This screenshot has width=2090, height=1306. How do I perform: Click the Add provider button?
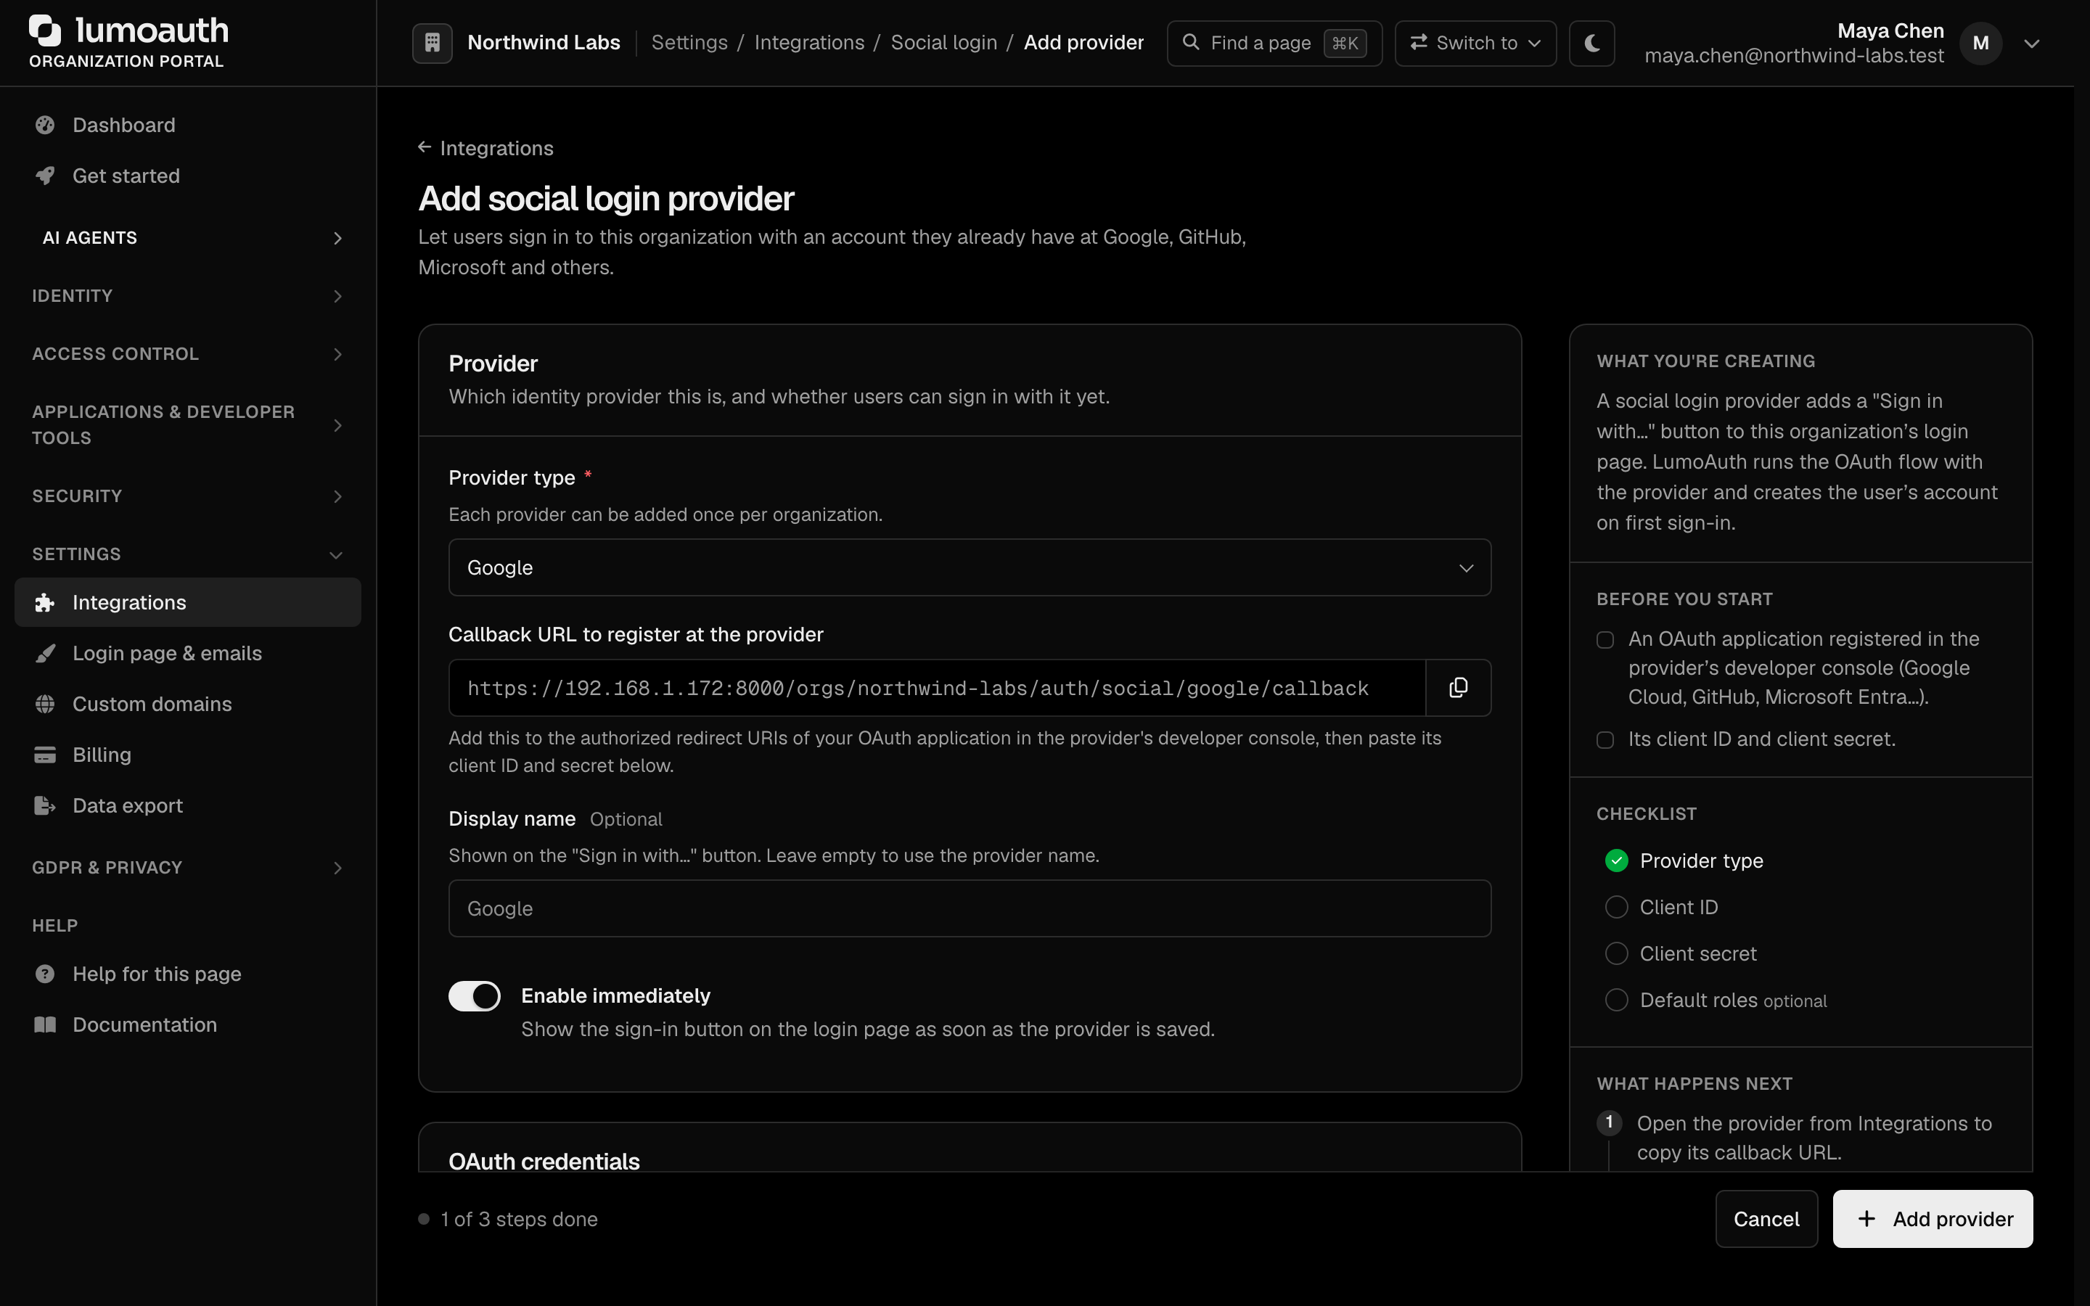[1933, 1219]
